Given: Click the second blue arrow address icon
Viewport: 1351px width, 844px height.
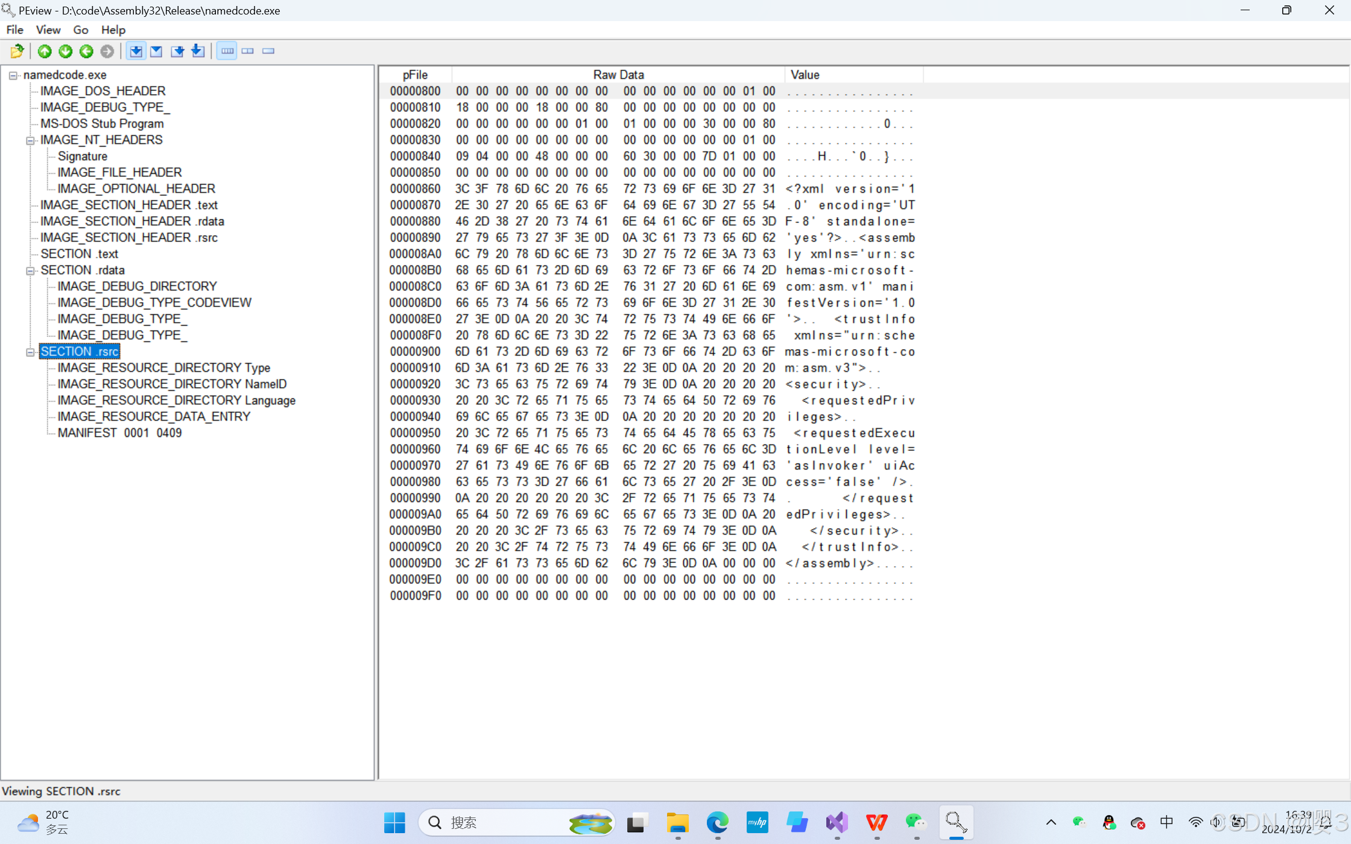Looking at the screenshot, I should pos(156,51).
